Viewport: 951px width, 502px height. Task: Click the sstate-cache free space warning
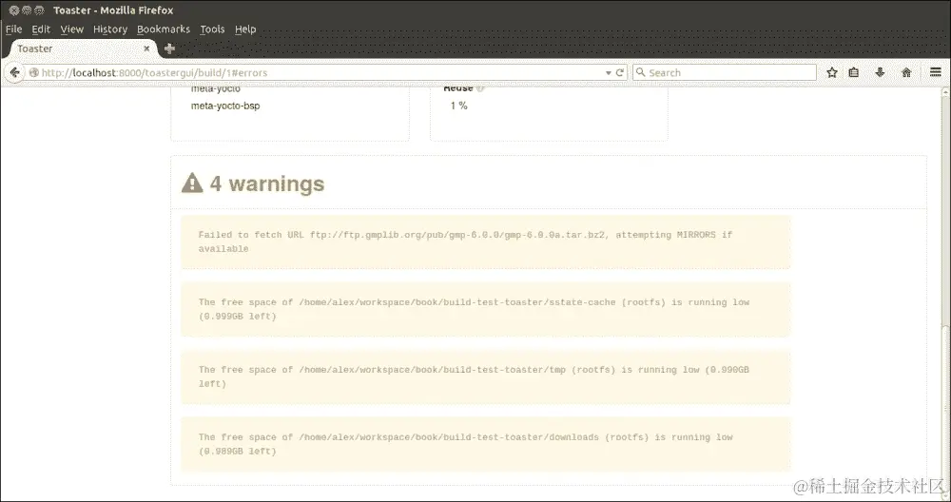(x=485, y=309)
